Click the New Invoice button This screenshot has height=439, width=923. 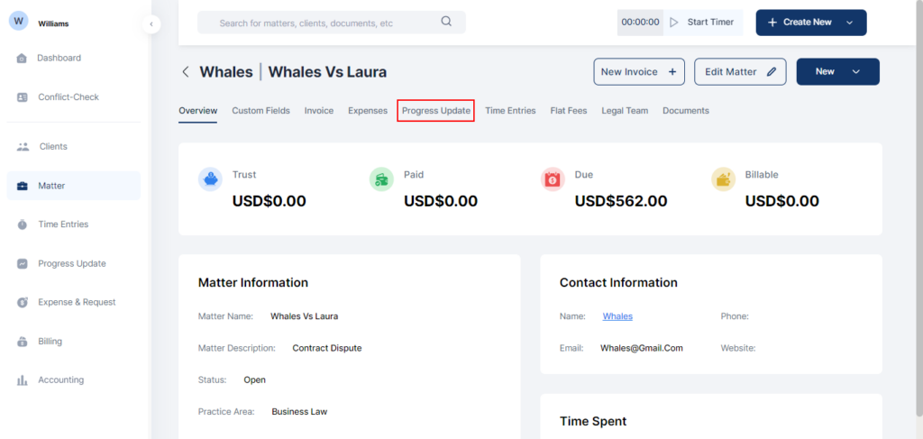[638, 72]
